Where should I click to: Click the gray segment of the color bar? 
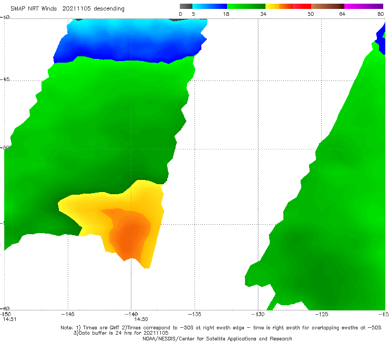point(186,6)
